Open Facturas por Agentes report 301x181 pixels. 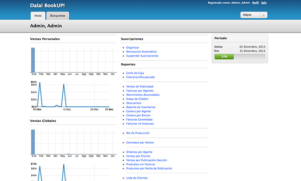140,90
